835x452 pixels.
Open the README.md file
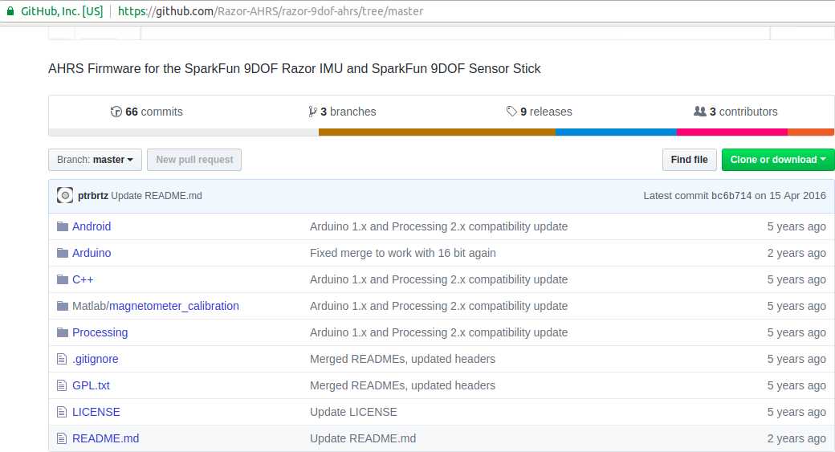coord(105,438)
